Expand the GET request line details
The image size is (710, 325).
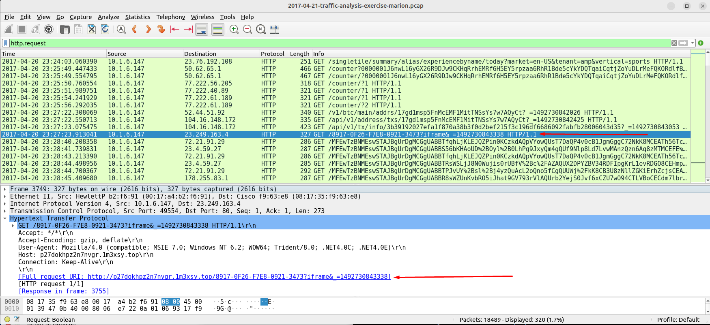(x=13, y=226)
